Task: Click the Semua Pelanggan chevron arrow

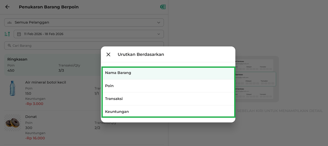Action: (x=158, y=23)
